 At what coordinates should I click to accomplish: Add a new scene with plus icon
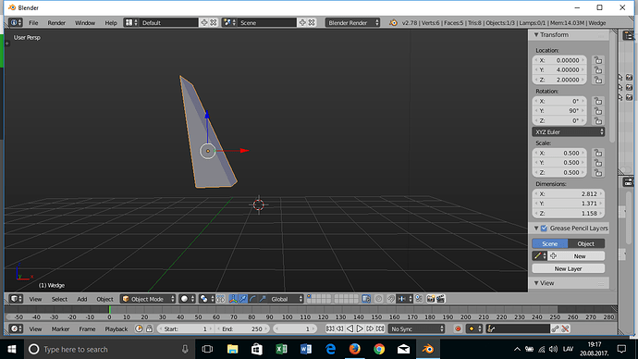(302, 23)
